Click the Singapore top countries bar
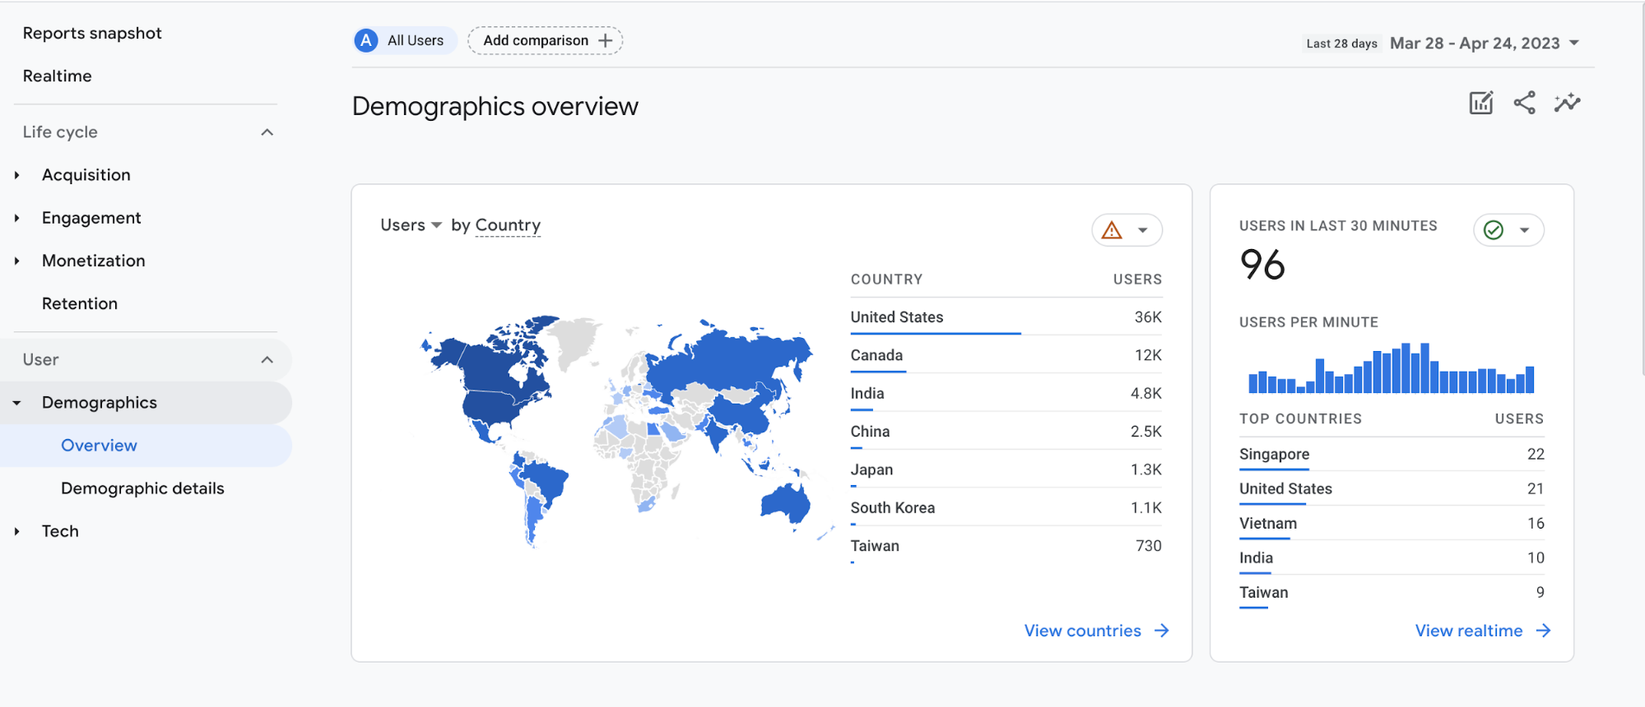 click(1274, 469)
